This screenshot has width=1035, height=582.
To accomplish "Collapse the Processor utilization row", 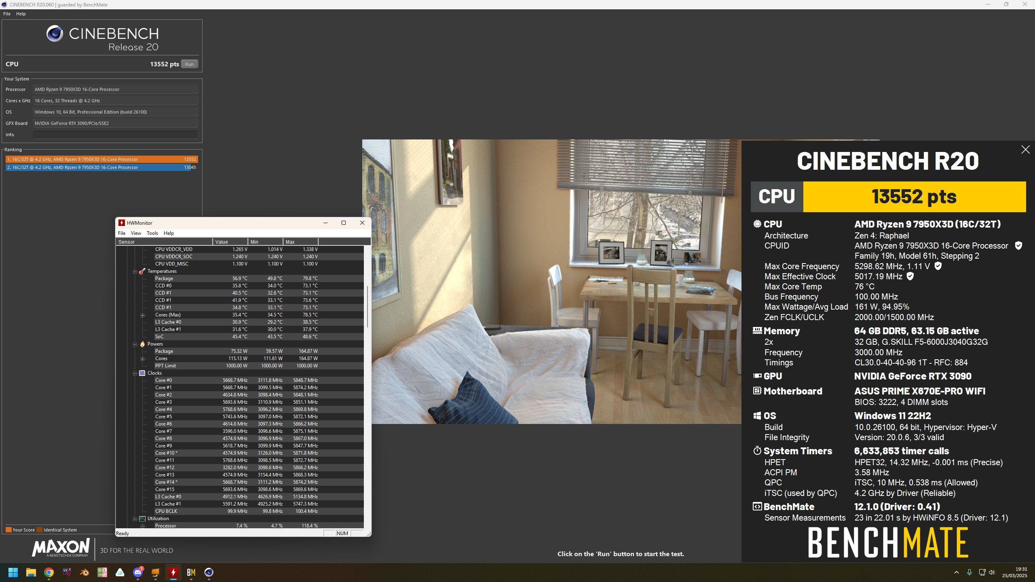I will tap(142, 526).
